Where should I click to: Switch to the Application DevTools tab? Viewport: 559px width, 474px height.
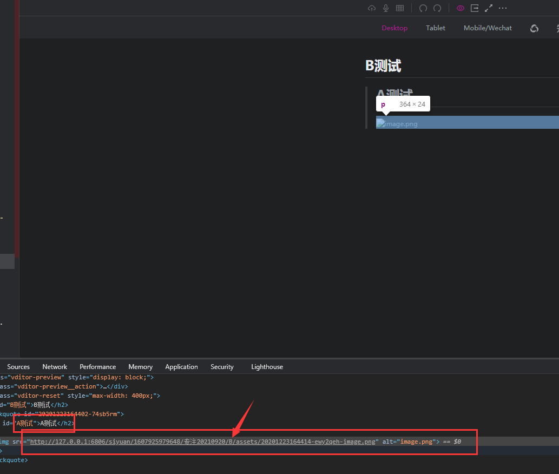click(x=181, y=367)
